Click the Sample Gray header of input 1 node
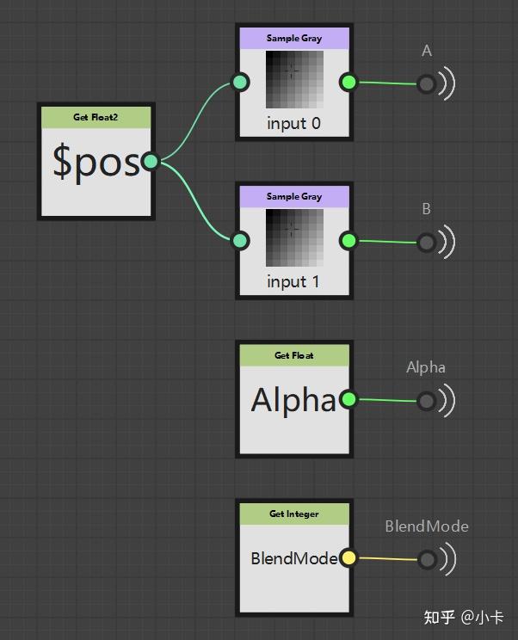518x640 pixels. (294, 196)
